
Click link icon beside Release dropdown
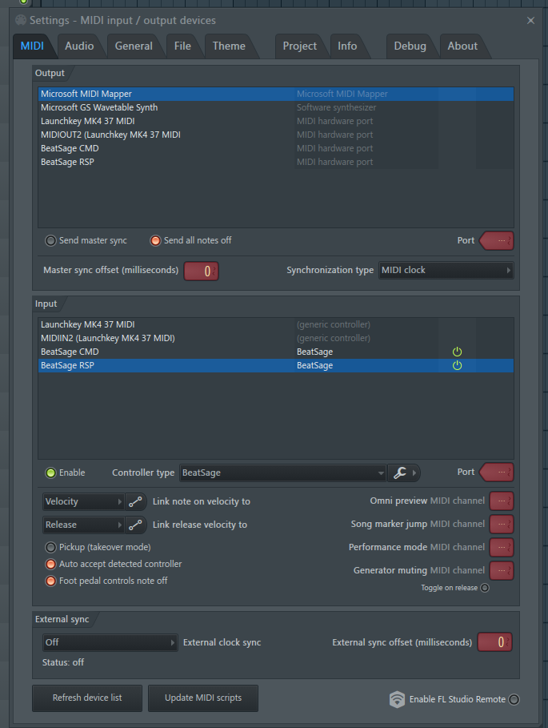tap(135, 525)
